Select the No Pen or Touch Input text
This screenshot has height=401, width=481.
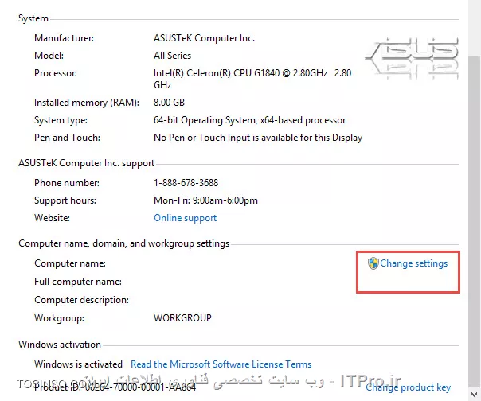258,138
